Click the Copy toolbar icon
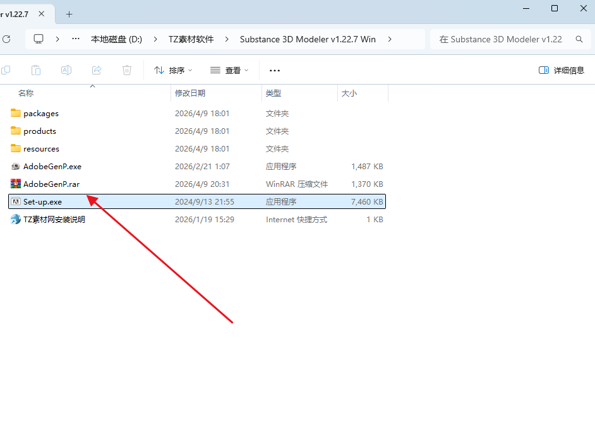595x447 pixels. pos(6,70)
